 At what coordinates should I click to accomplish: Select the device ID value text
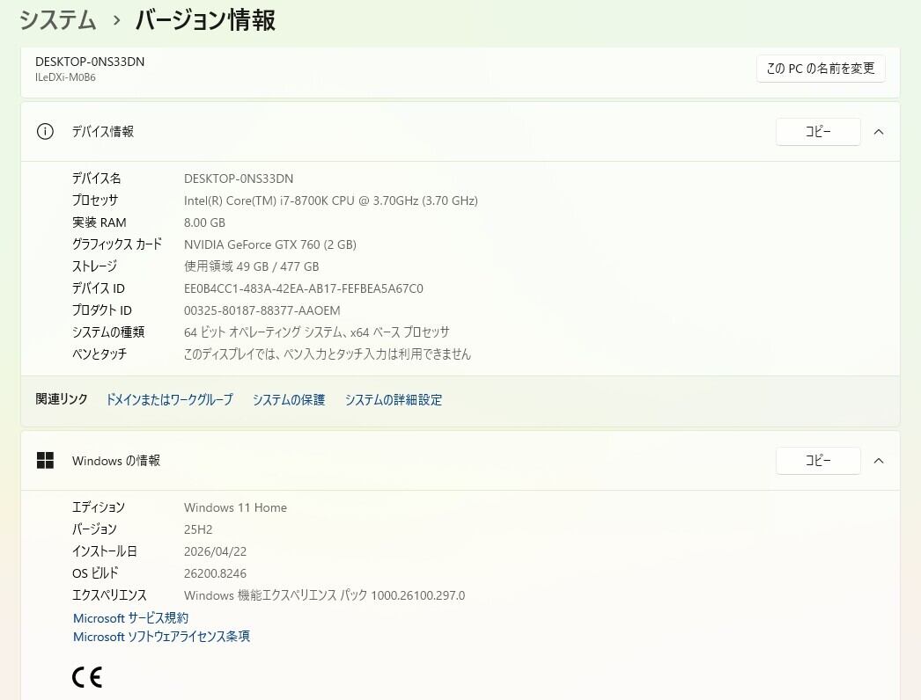click(303, 288)
